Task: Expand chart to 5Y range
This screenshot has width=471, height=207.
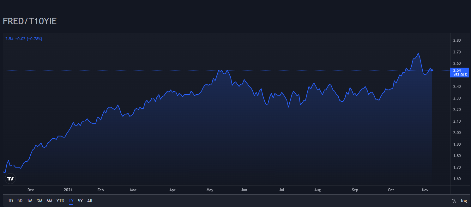Action: coord(80,201)
